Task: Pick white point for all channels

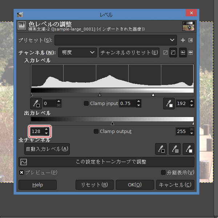Action: (189, 149)
